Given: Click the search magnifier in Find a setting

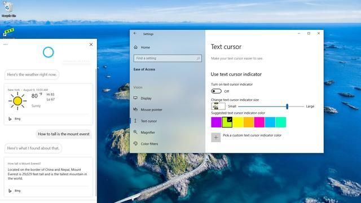Looking at the screenshot, I should (198, 59).
